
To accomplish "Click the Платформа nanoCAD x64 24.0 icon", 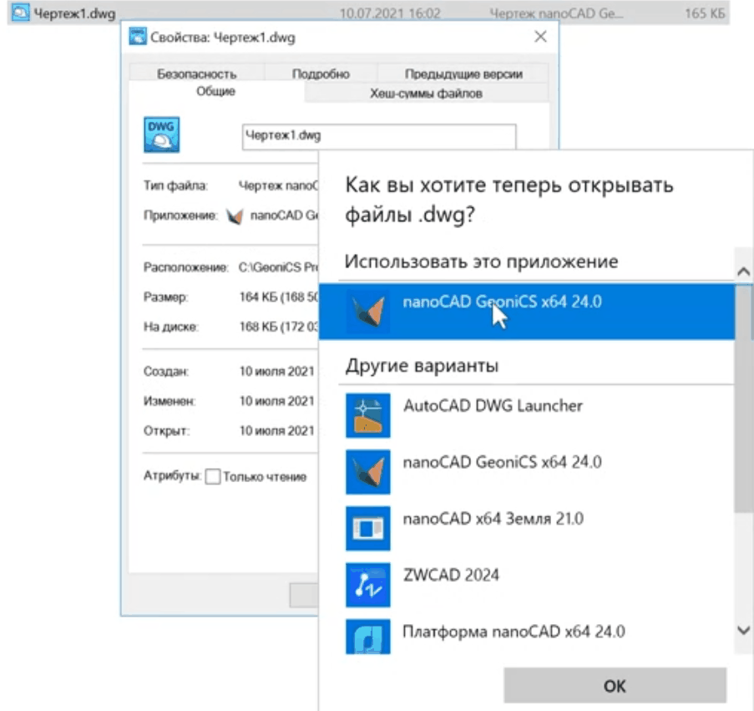I will point(367,637).
